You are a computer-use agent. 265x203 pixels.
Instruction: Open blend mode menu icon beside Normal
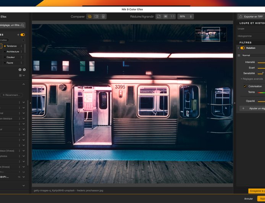click(239, 55)
